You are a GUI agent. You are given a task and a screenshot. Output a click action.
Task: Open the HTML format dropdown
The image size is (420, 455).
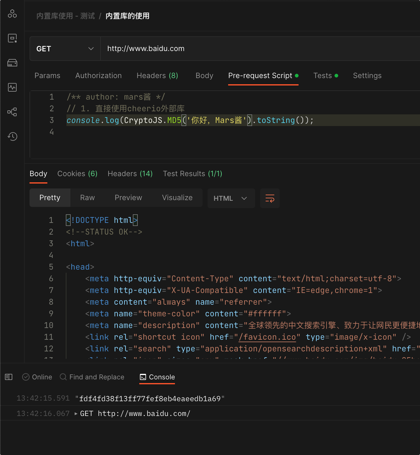231,198
